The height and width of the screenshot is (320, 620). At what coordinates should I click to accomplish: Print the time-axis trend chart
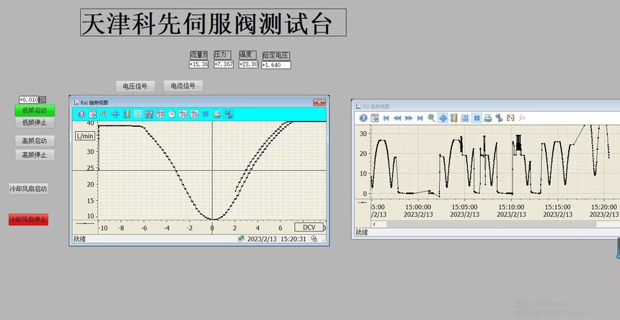[488, 117]
